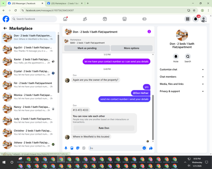Open the Cortana circle on taskbar
The height and width of the screenshot is (169, 212).
click(x=12, y=162)
